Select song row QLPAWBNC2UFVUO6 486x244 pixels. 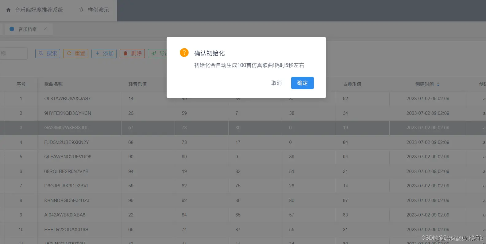coord(243,157)
